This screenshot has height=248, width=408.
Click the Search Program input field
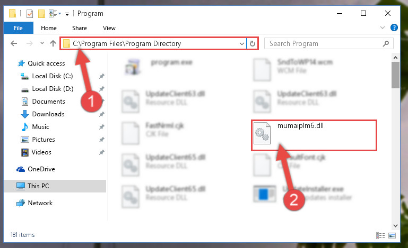325,43
